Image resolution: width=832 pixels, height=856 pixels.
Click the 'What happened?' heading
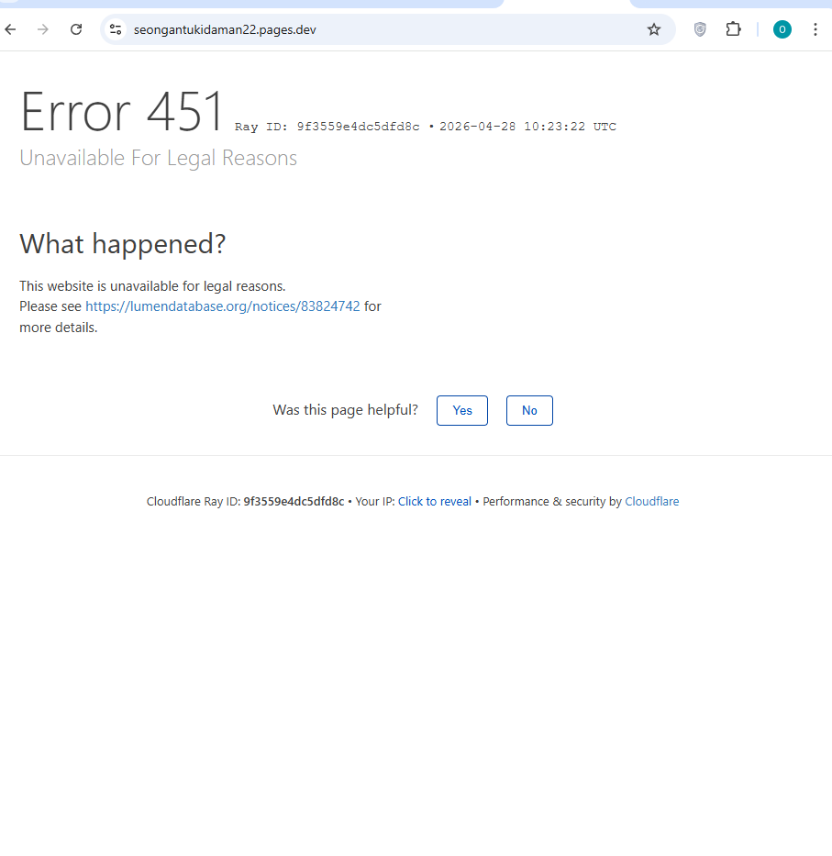pyautogui.click(x=122, y=243)
